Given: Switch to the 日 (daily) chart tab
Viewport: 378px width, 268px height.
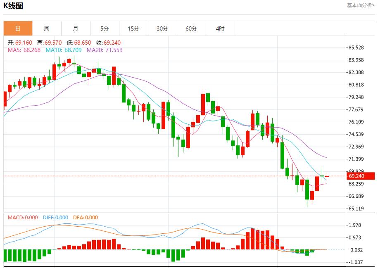Looking at the screenshot, I should coord(18,28).
